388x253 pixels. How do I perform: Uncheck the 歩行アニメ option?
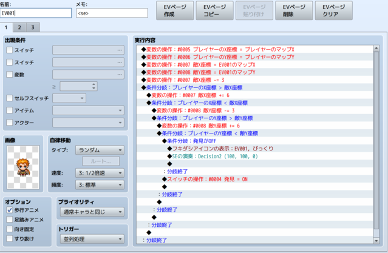click(x=9, y=210)
